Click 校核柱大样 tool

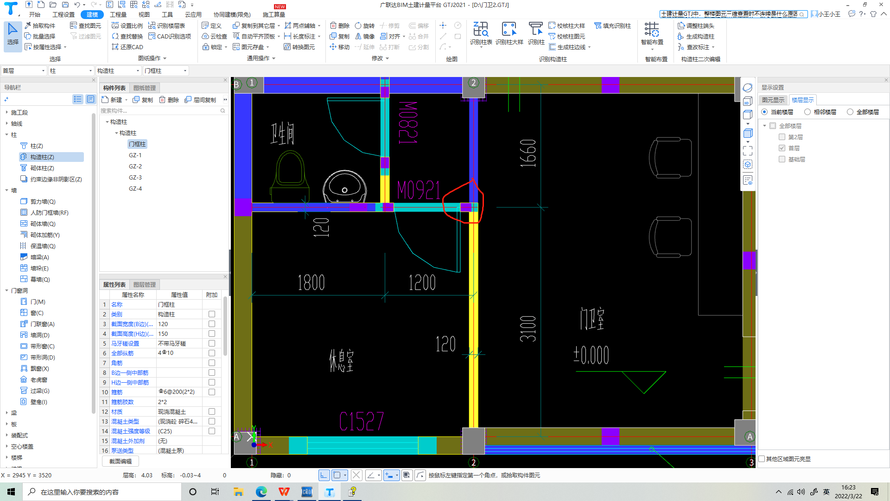click(x=566, y=26)
